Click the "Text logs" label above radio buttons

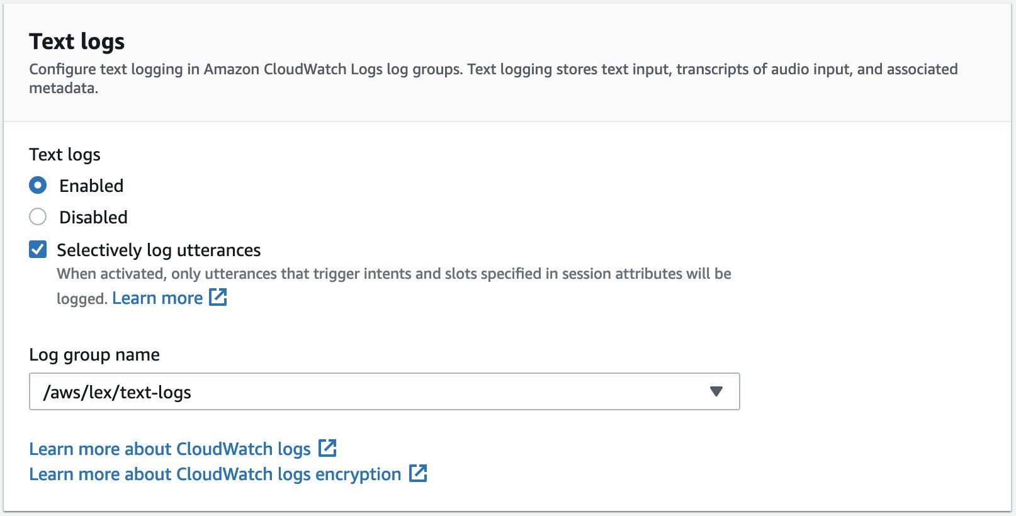pos(65,154)
